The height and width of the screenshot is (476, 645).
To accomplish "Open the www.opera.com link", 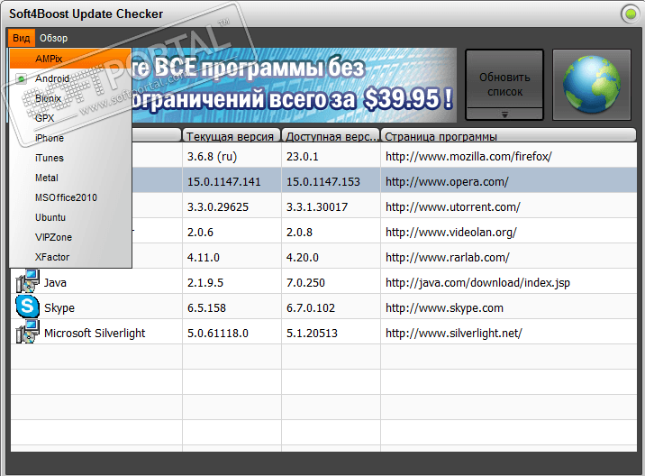I will [447, 181].
